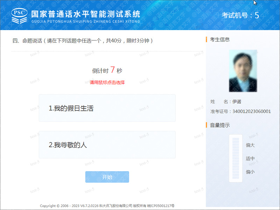Click the candidate photo thumbnail
280x210 pixels.
click(x=243, y=71)
